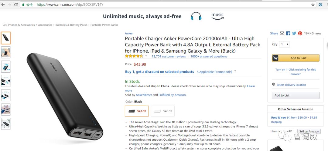Open the 12,701 customer reviews link
This screenshot has height=151, width=328.
169,56
